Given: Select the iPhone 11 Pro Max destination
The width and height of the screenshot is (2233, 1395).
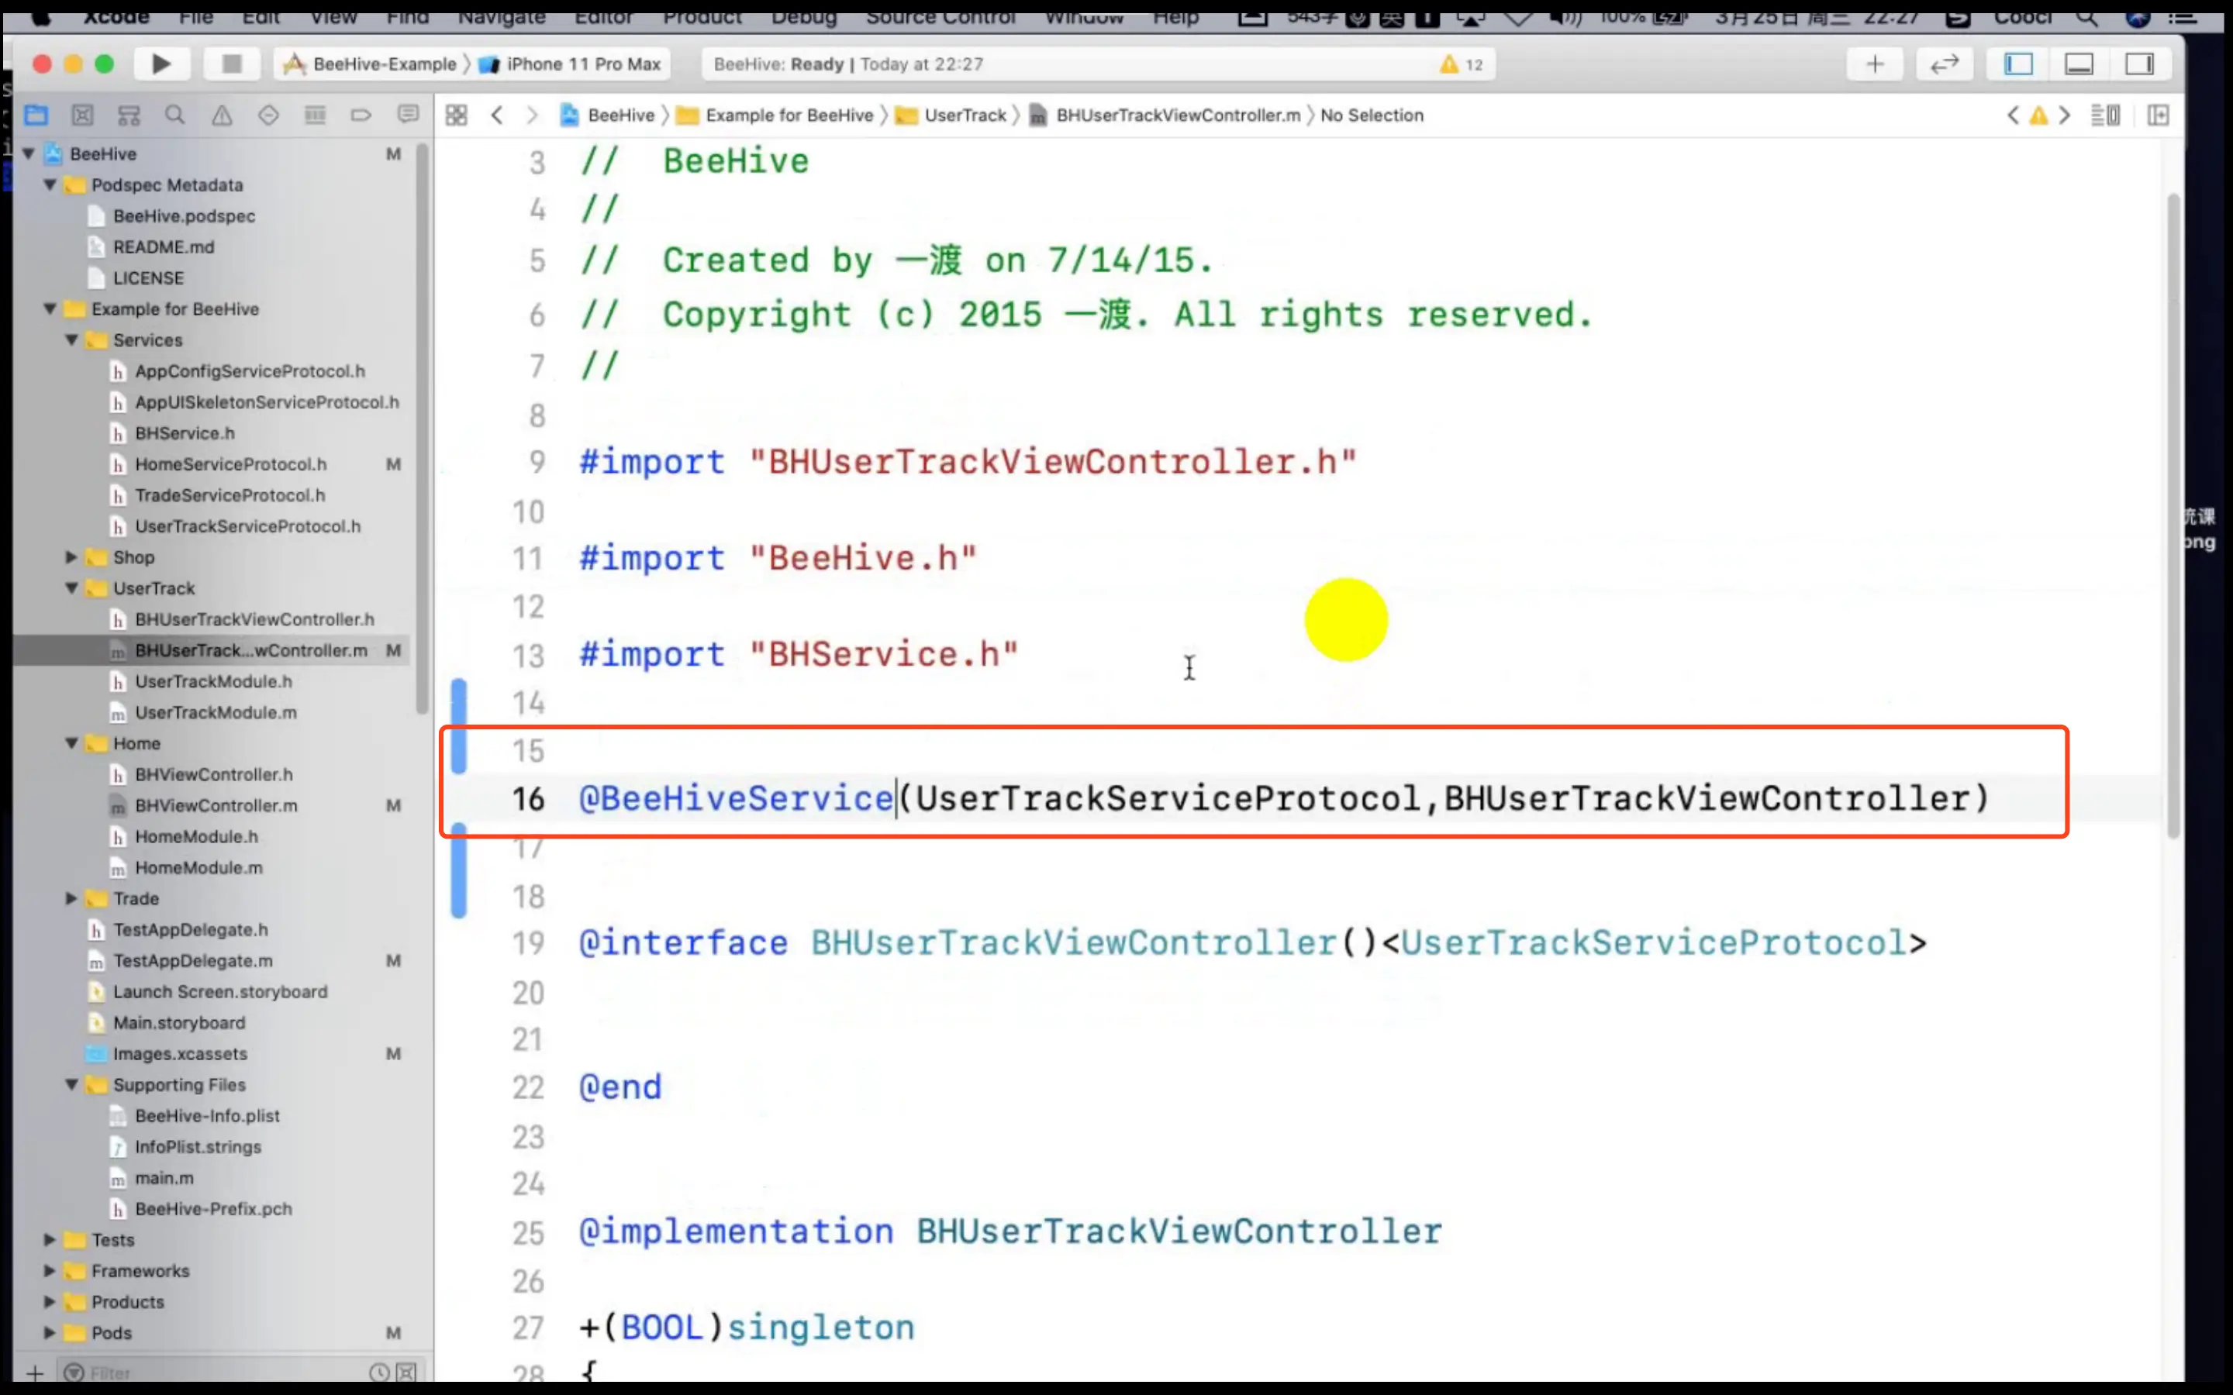Looking at the screenshot, I should pos(582,64).
